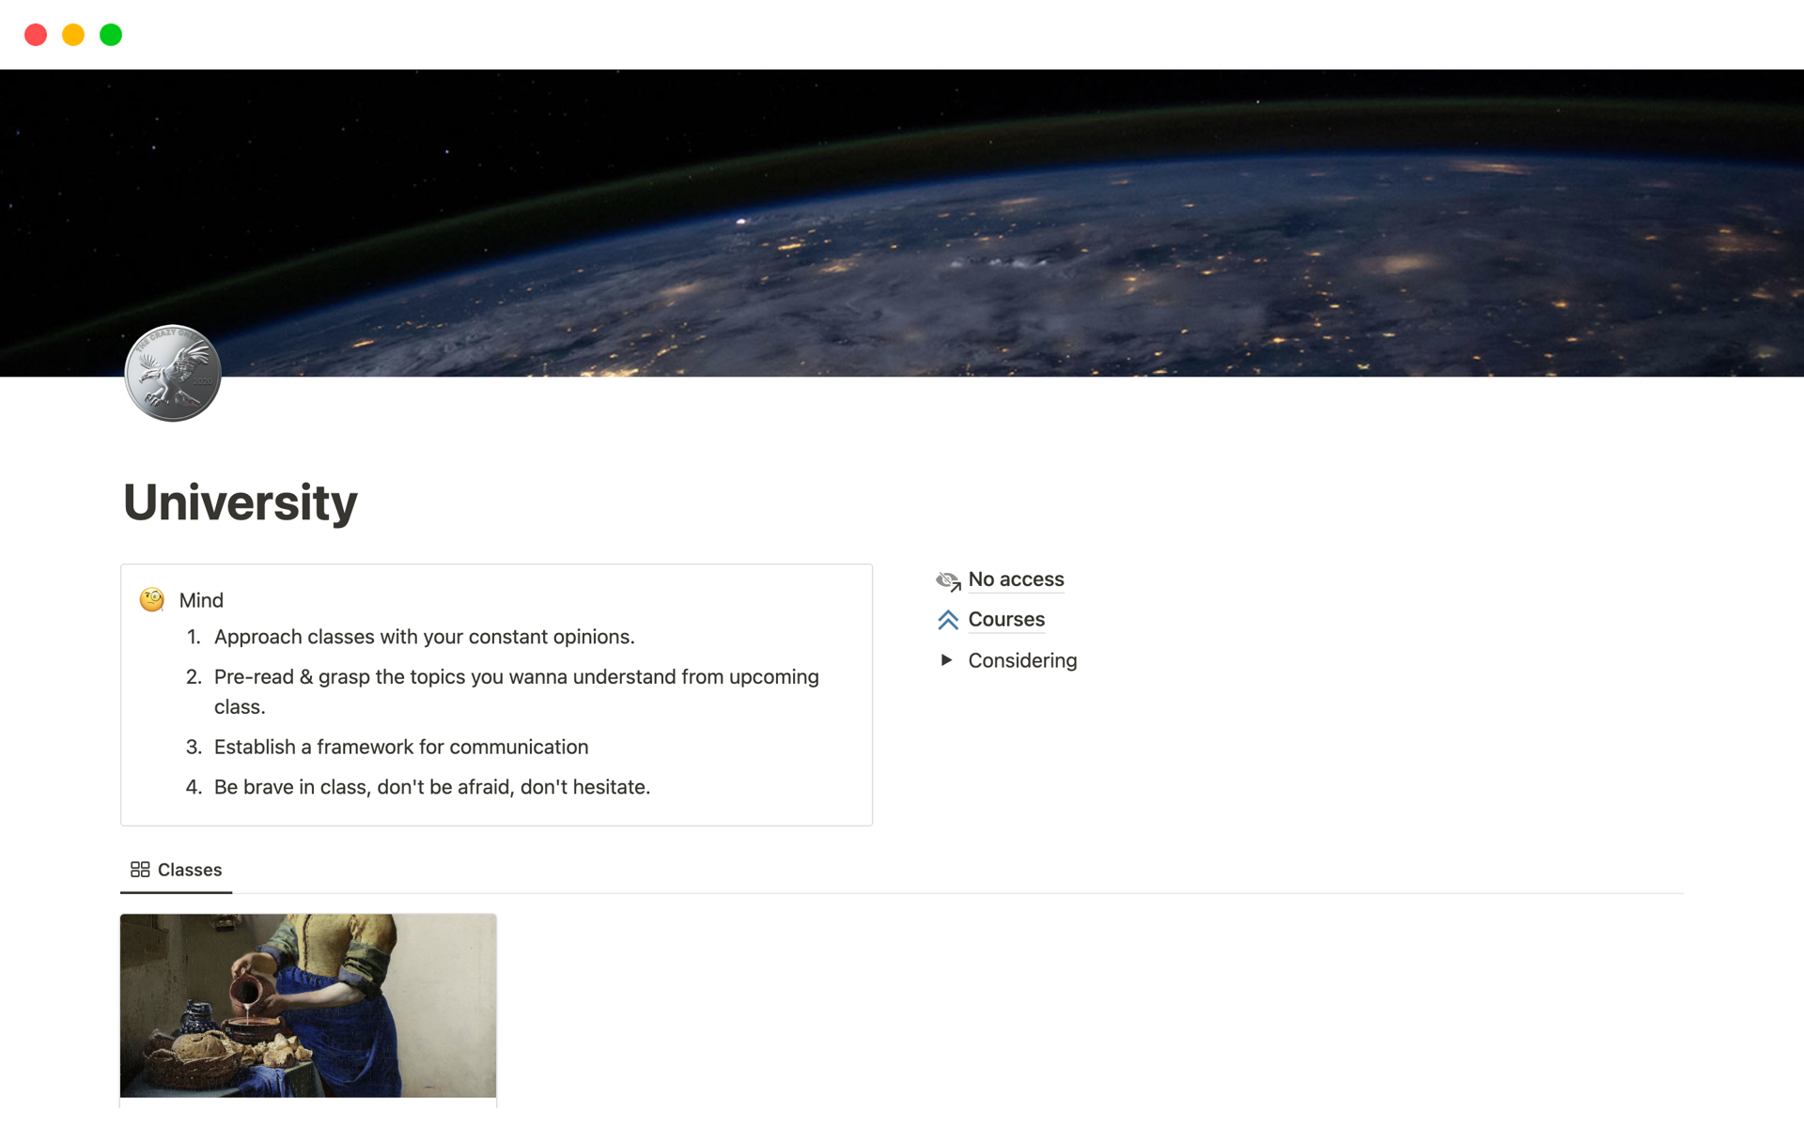Click the Considering dropdown item
Image resolution: width=1804 pixels, height=1127 pixels.
click(1022, 659)
